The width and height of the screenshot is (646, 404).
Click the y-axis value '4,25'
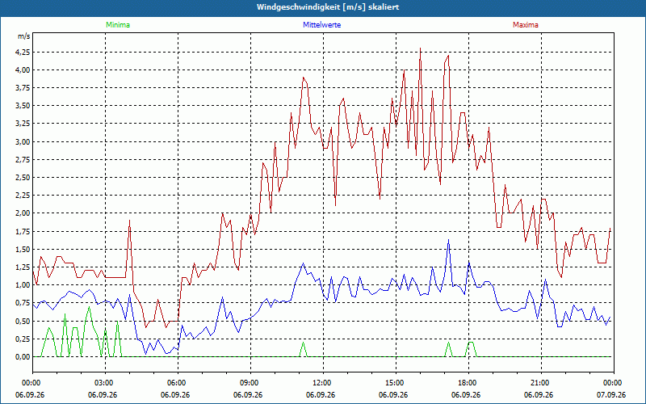(23, 53)
